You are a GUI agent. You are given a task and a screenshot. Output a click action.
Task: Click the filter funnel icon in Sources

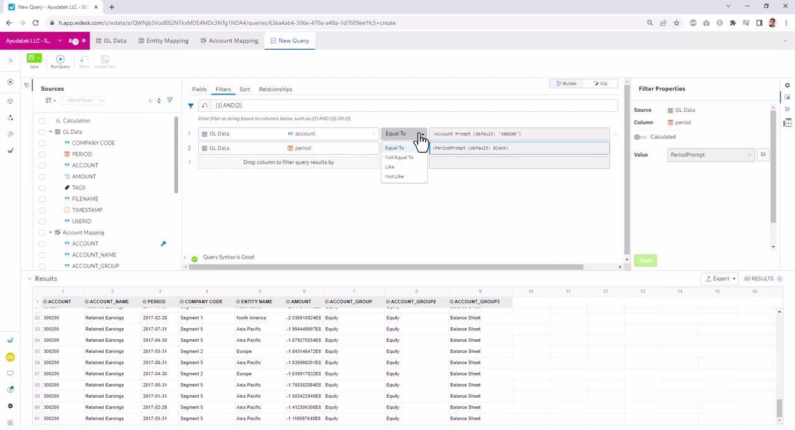click(x=170, y=100)
